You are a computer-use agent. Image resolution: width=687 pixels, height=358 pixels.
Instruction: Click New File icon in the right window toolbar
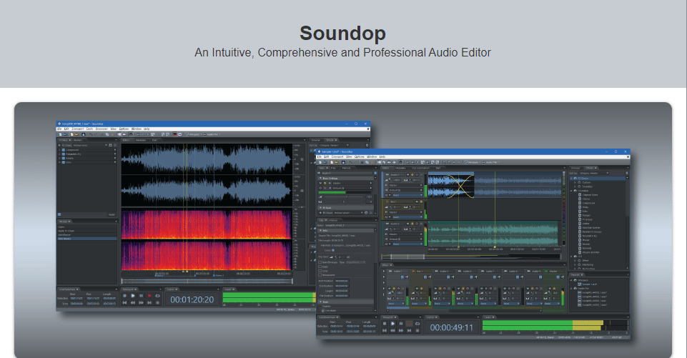(x=320, y=162)
